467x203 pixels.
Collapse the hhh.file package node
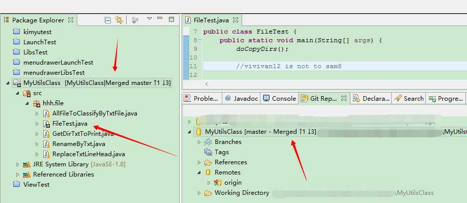(27, 103)
